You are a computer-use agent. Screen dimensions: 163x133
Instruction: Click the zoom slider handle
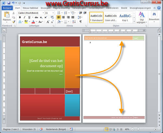click(138, 129)
